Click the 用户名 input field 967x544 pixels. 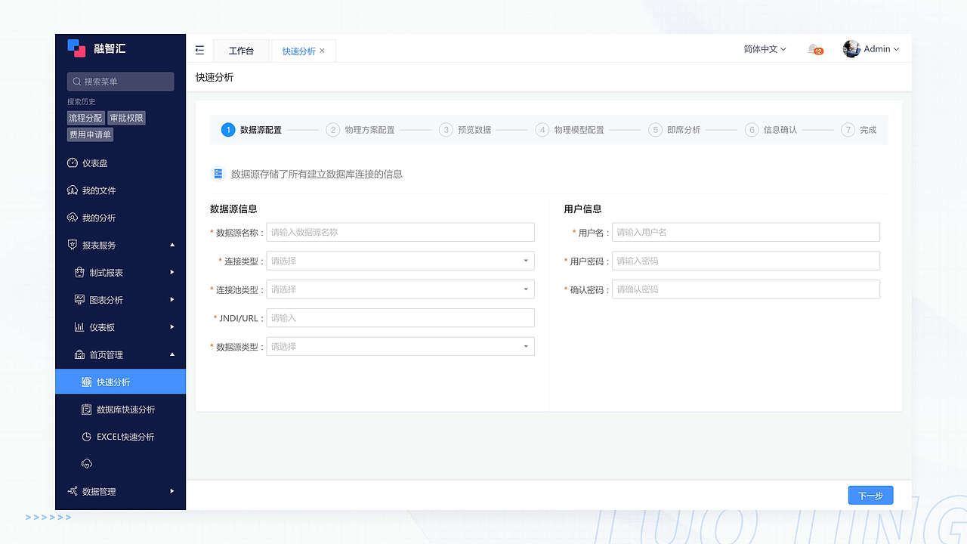point(746,232)
